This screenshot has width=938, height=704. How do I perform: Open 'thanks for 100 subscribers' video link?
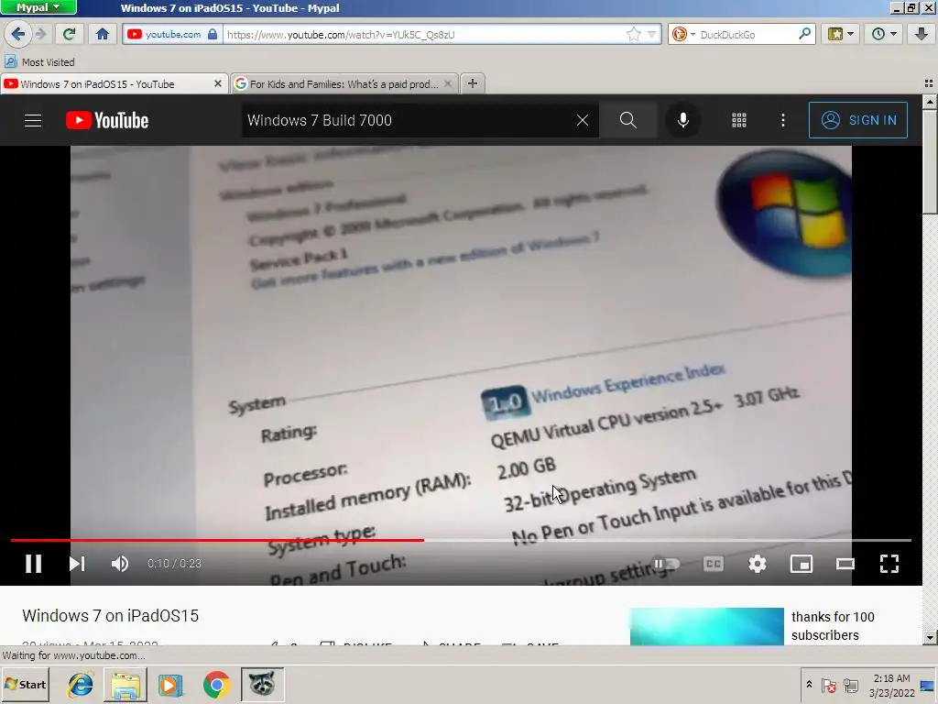(x=833, y=625)
